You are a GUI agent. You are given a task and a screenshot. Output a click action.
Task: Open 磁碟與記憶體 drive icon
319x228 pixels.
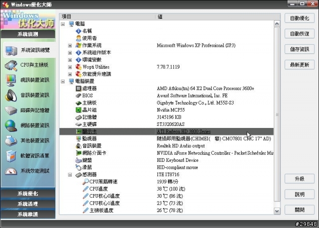pos(11,111)
